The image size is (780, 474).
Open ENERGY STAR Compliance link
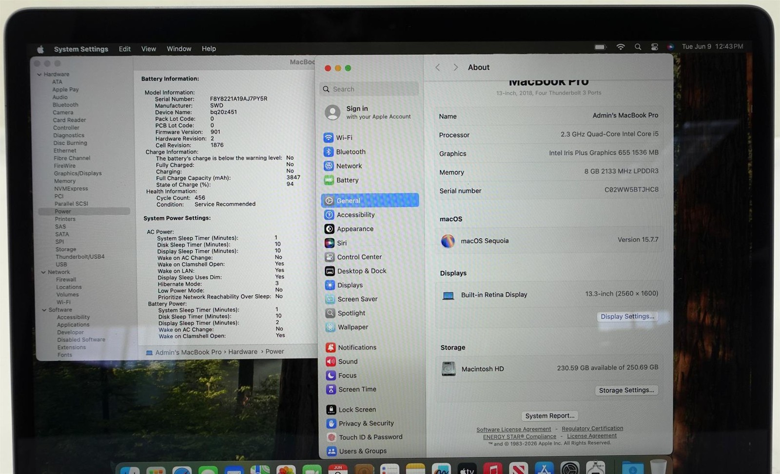point(520,436)
